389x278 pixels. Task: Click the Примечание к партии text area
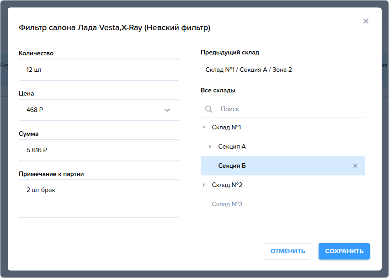point(99,198)
